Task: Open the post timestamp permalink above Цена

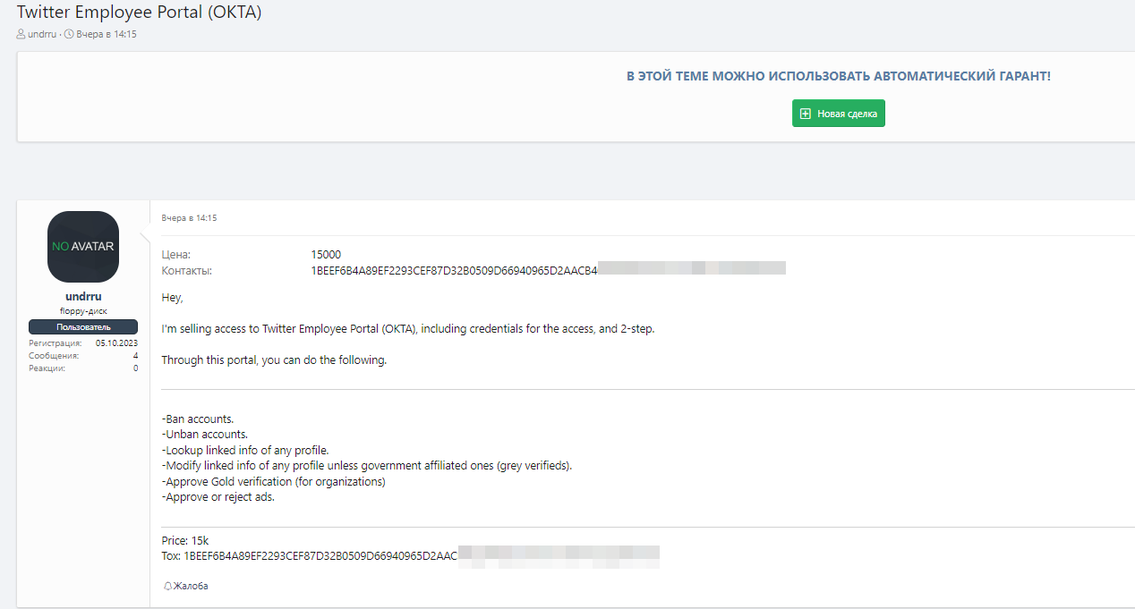Action: tap(189, 217)
